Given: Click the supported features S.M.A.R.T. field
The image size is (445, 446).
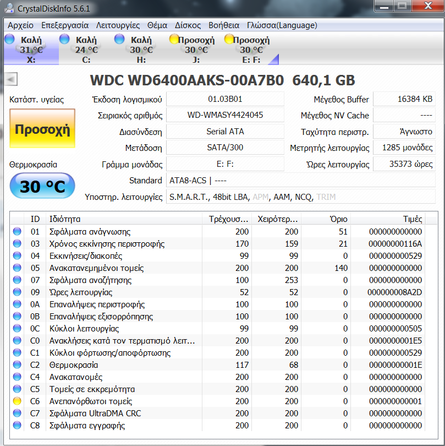Looking at the screenshot, I should [301, 197].
